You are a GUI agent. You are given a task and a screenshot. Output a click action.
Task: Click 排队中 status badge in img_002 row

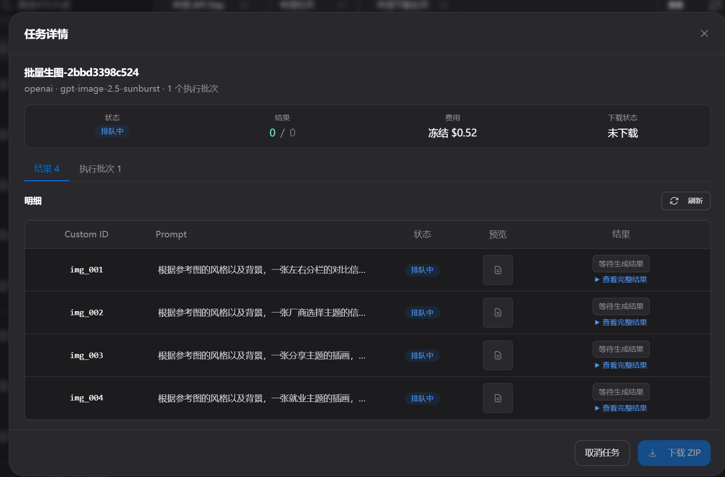(422, 313)
